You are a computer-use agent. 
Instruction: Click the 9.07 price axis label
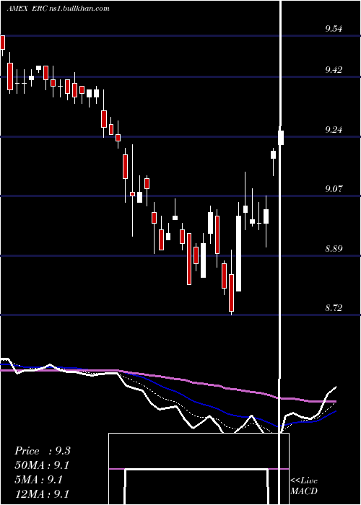click(x=334, y=188)
